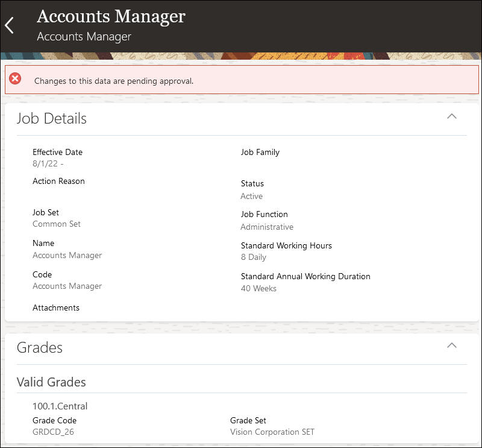The width and height of the screenshot is (482, 448).
Task: Click the pending approval message text
Action: [114, 81]
